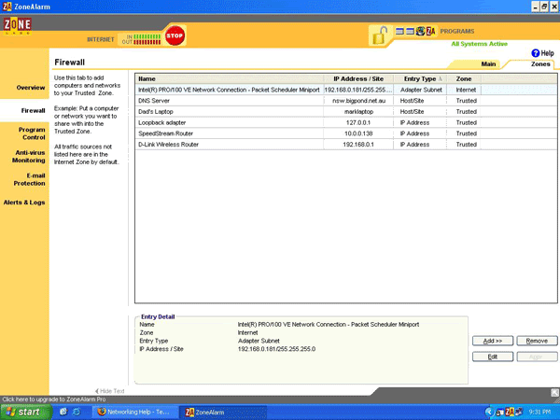560x420 pixels.
Task: Expand the Add >> button menu
Action: click(491, 341)
